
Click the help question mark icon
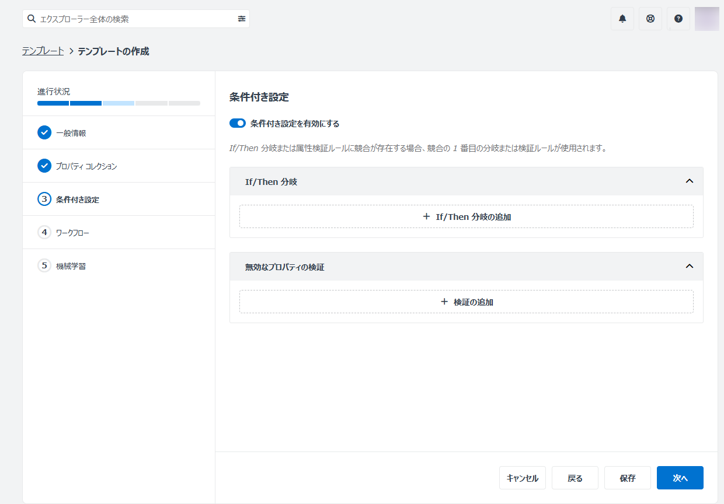tap(678, 19)
